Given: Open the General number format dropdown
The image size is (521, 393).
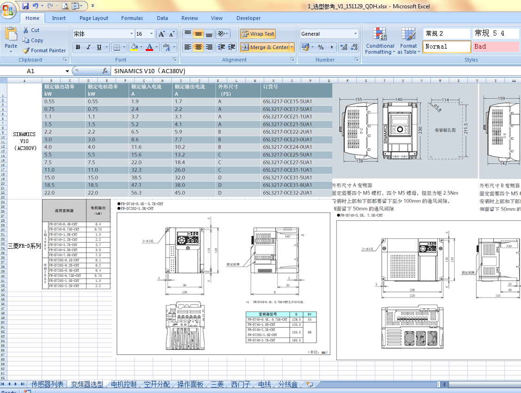Looking at the screenshot, I should tap(355, 34).
